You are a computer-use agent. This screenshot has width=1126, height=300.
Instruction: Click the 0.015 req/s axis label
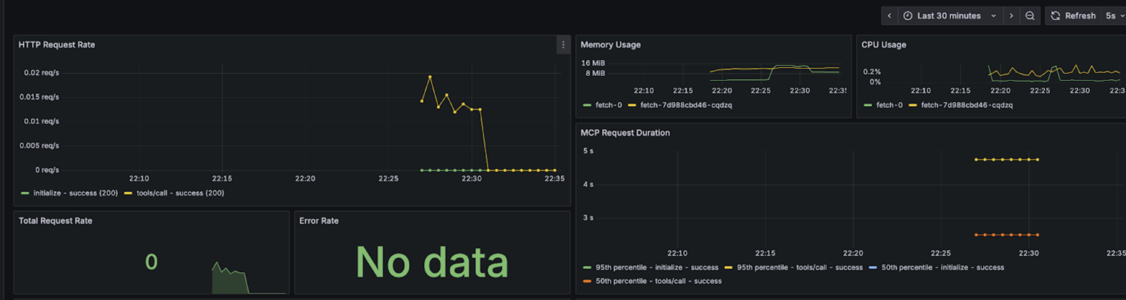click(x=39, y=97)
